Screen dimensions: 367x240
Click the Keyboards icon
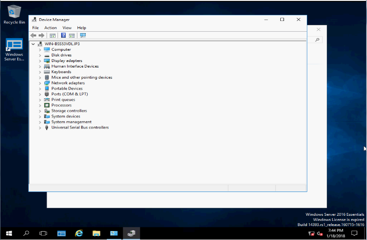click(x=47, y=72)
